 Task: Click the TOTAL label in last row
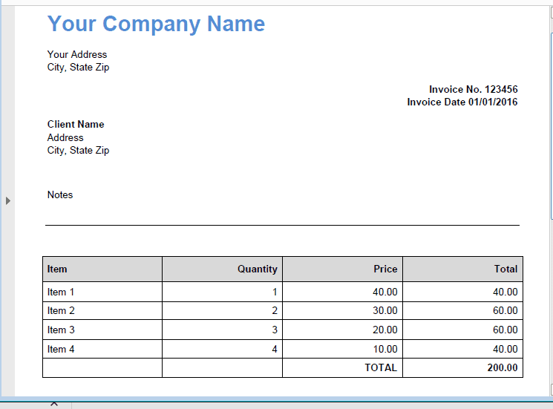pos(342,367)
